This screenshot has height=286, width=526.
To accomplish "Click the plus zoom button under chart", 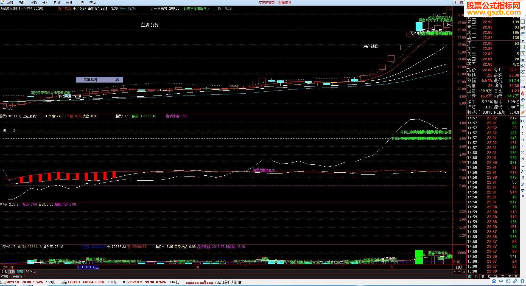I will coord(455,272).
